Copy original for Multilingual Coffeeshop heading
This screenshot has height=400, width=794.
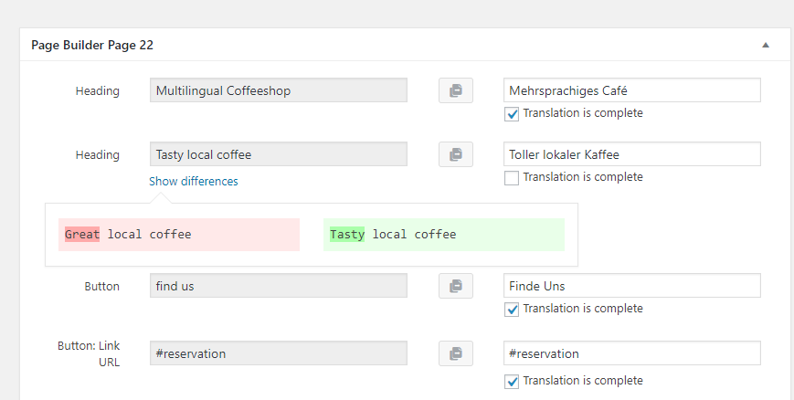(456, 90)
